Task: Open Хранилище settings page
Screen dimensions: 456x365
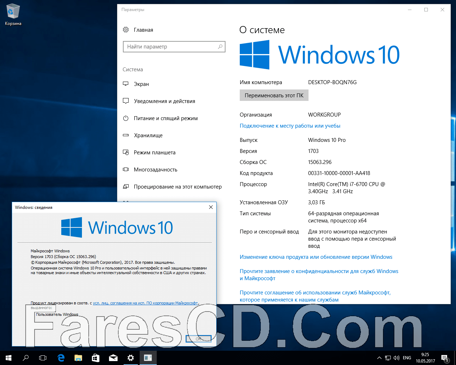Action: tap(148, 135)
